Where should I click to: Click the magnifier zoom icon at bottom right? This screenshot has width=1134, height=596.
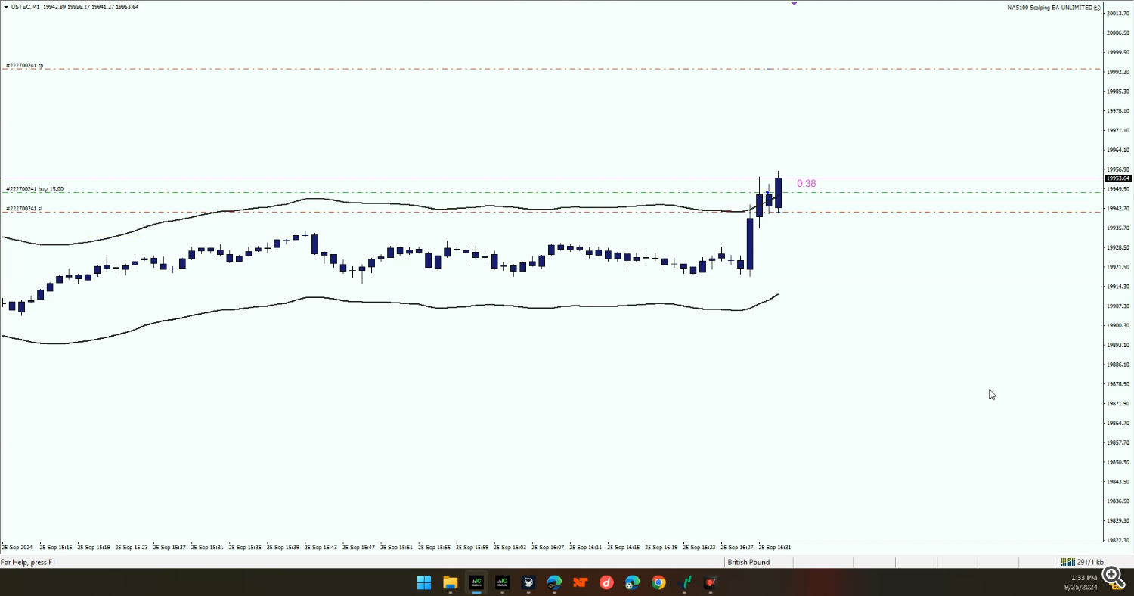pos(1115,578)
